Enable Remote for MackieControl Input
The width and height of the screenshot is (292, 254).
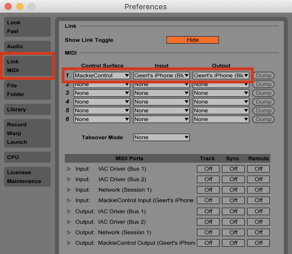[258, 200]
